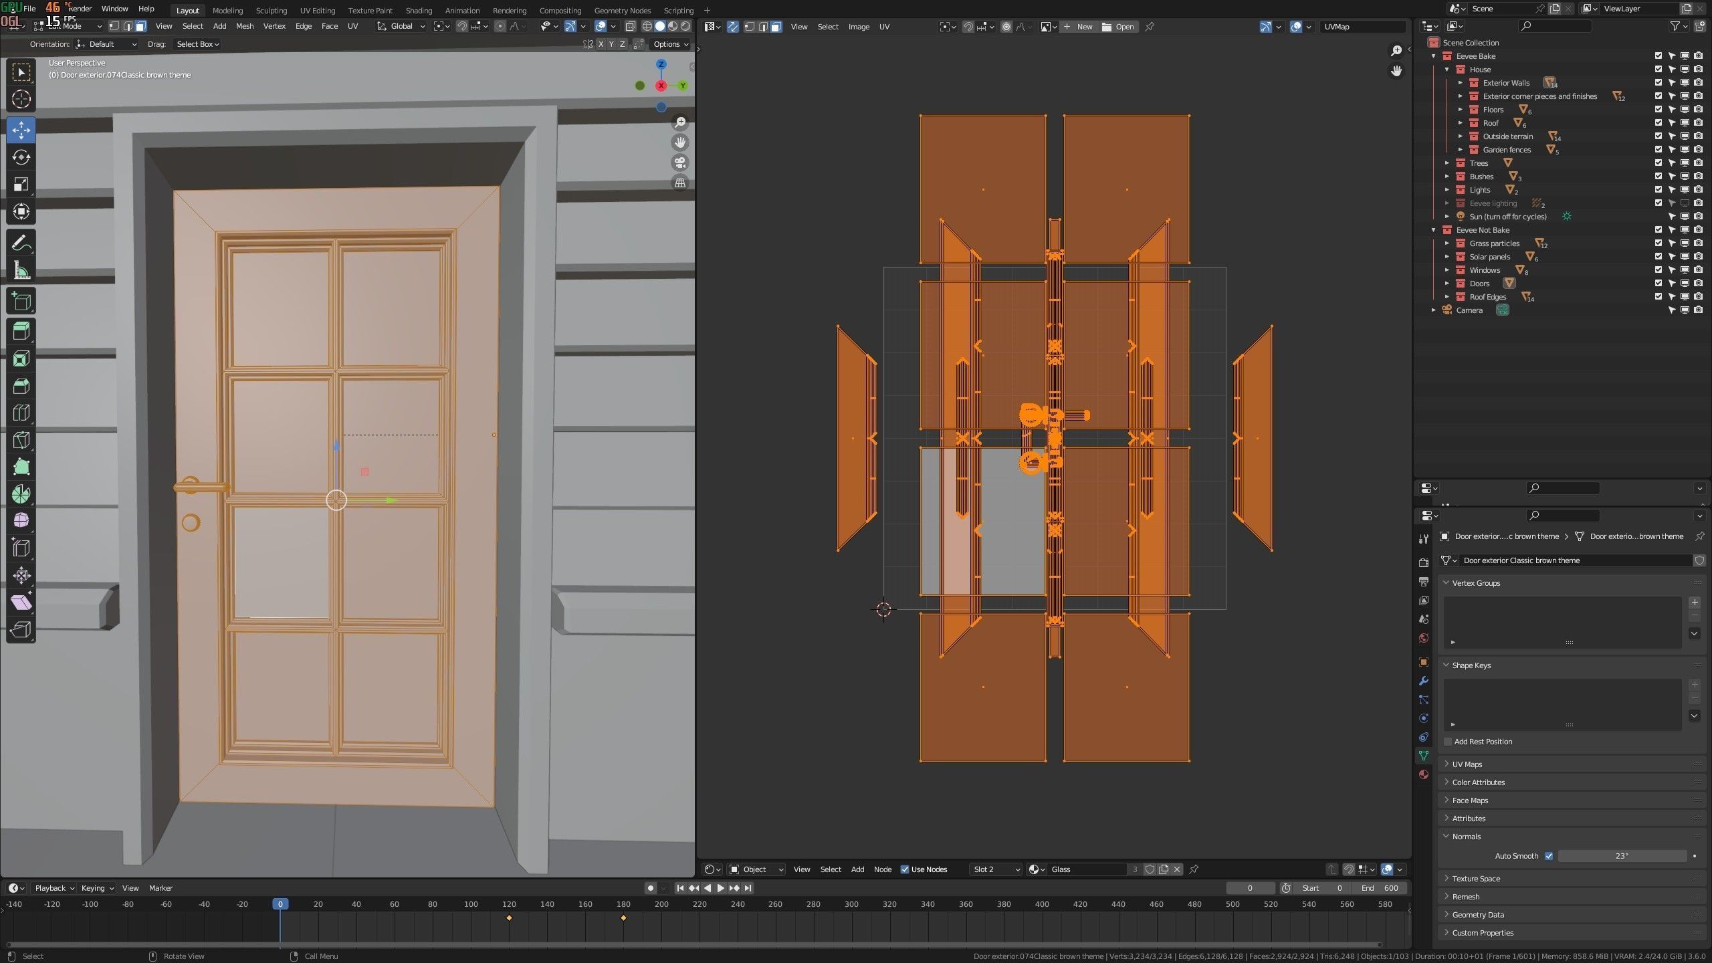The image size is (1712, 963).
Task: Enable Add Rest Position checkbox
Action: 1448,742
